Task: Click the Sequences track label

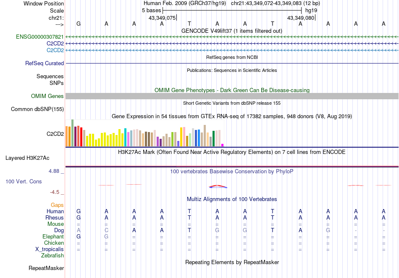Action: point(50,76)
